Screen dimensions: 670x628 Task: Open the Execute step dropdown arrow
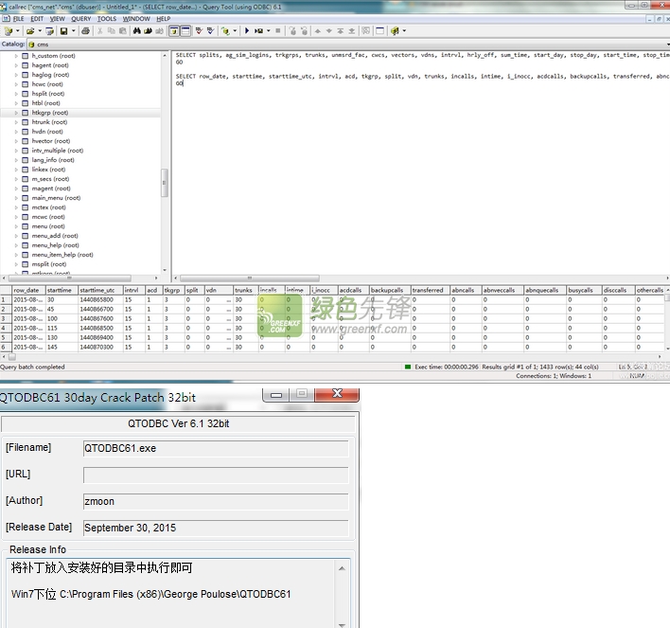click(x=269, y=31)
